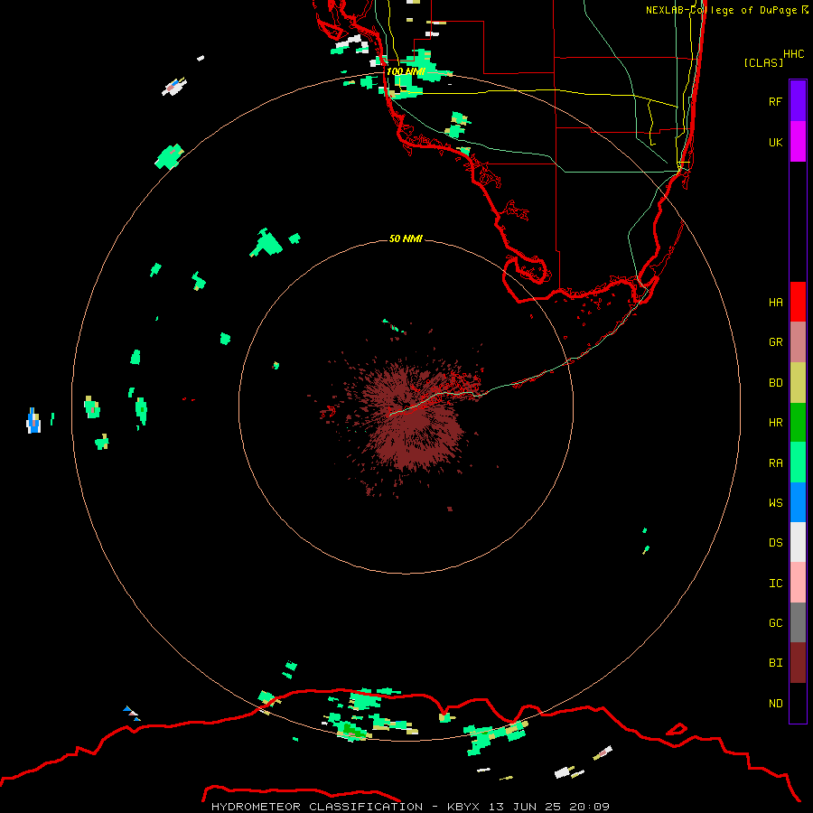813x813 pixels.
Task: Click the RF purple legend swatch
Action: click(x=798, y=101)
